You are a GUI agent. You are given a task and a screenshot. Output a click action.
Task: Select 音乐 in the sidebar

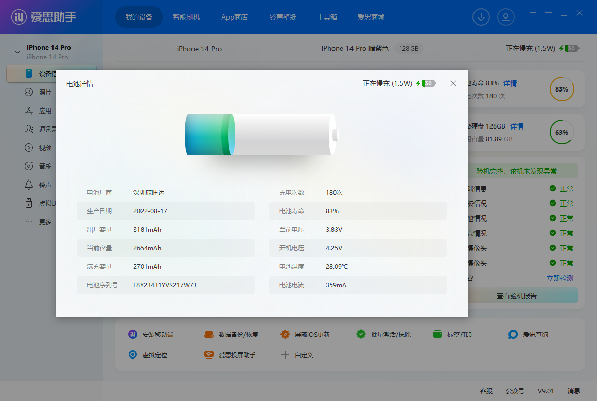[45, 166]
